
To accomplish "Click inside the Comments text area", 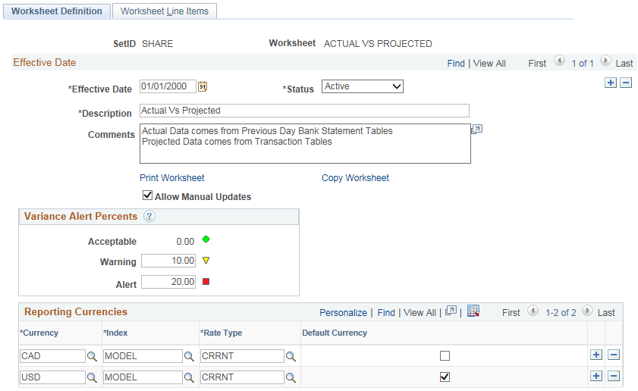I will coord(305,143).
